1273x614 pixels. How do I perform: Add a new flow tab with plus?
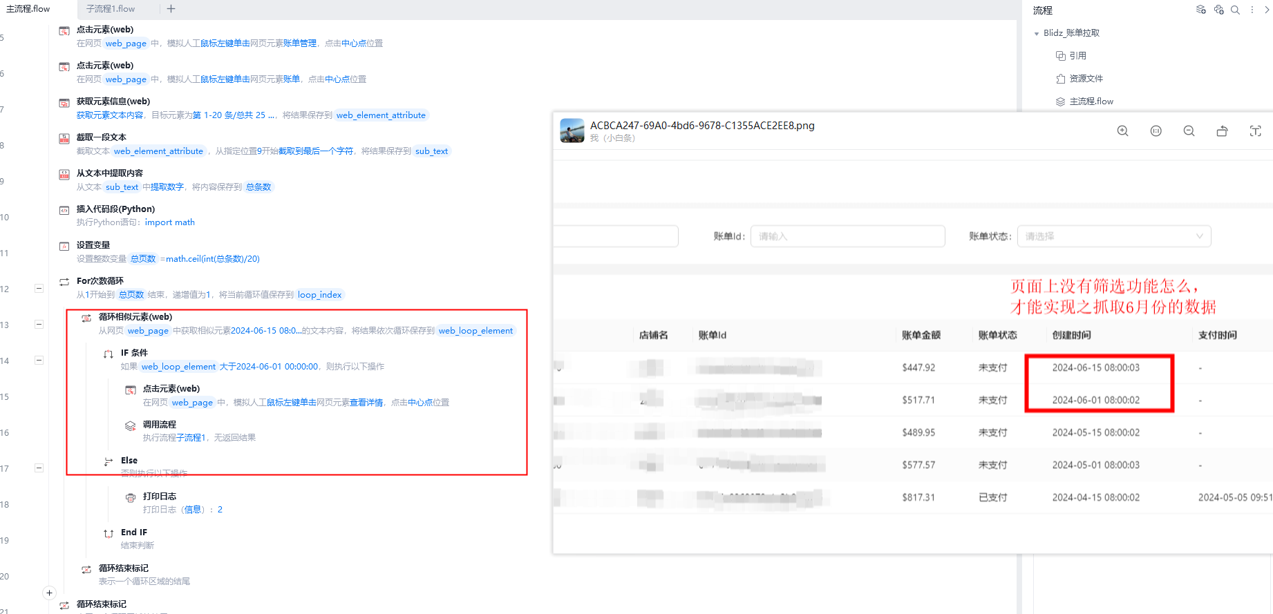pos(171,9)
